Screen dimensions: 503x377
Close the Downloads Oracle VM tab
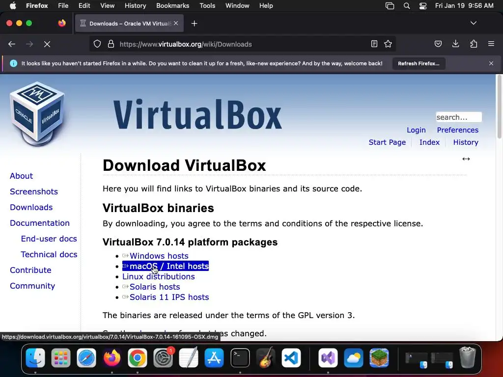point(176,23)
